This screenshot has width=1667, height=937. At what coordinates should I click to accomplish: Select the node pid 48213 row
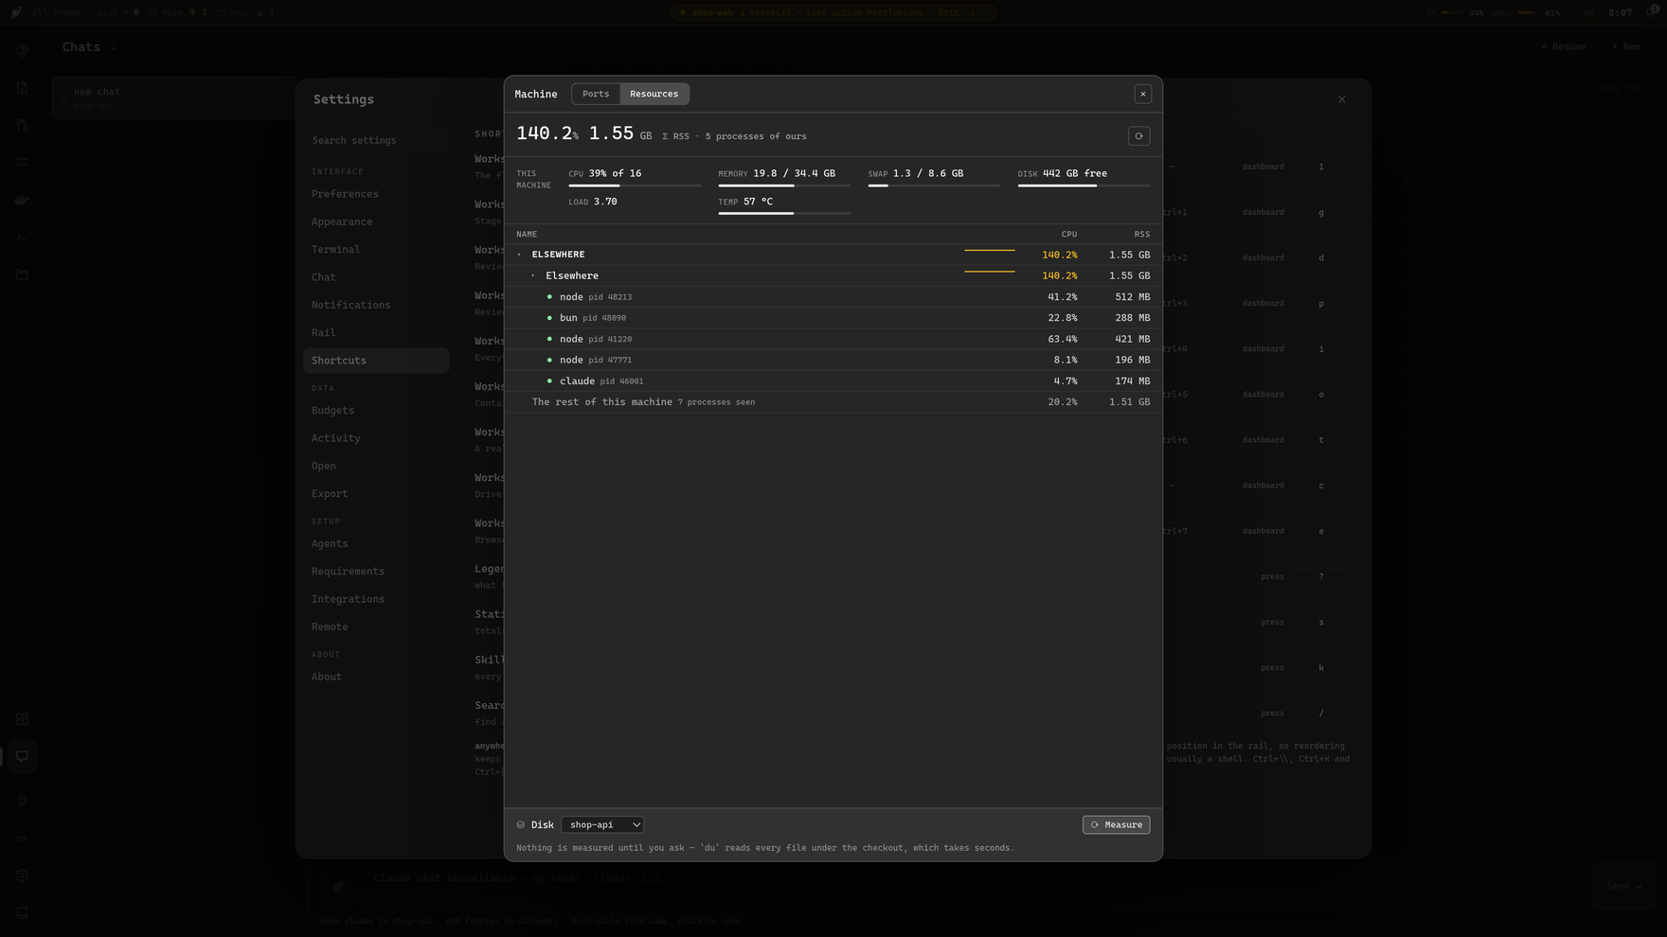833,297
